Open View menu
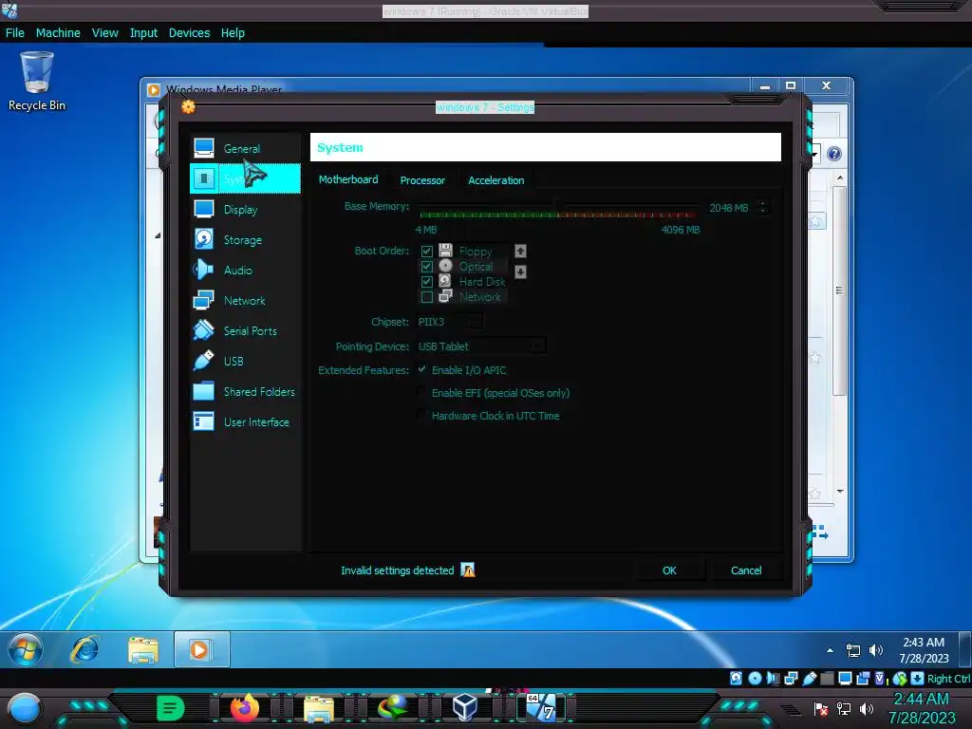This screenshot has width=972, height=729. coord(104,33)
